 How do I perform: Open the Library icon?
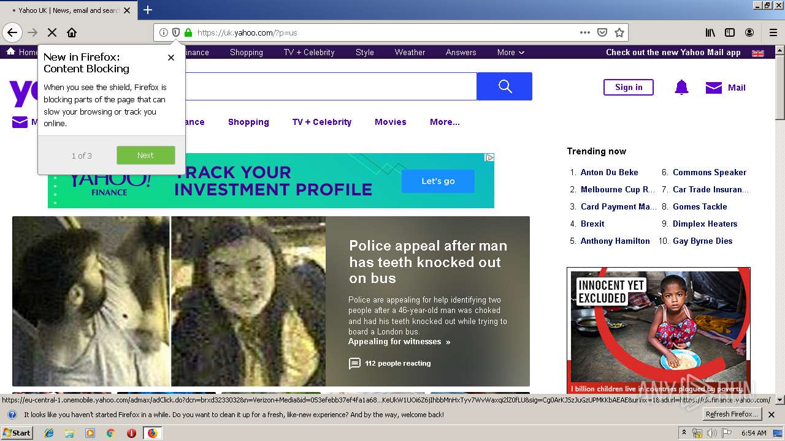click(x=710, y=32)
